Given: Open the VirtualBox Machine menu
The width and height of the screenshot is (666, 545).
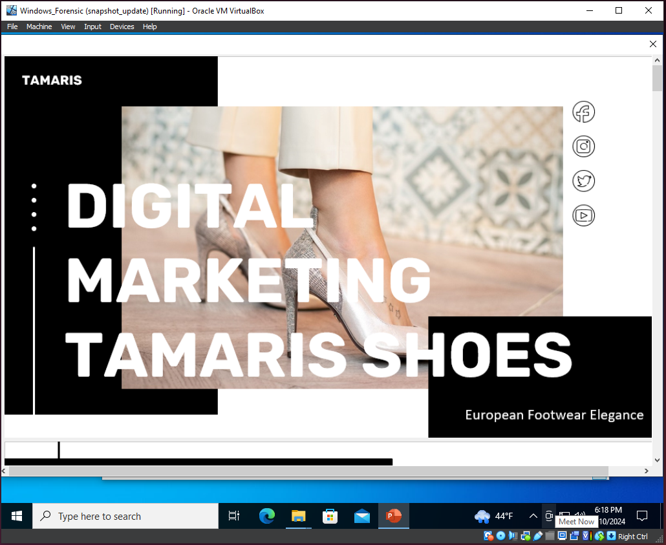Looking at the screenshot, I should (x=39, y=27).
